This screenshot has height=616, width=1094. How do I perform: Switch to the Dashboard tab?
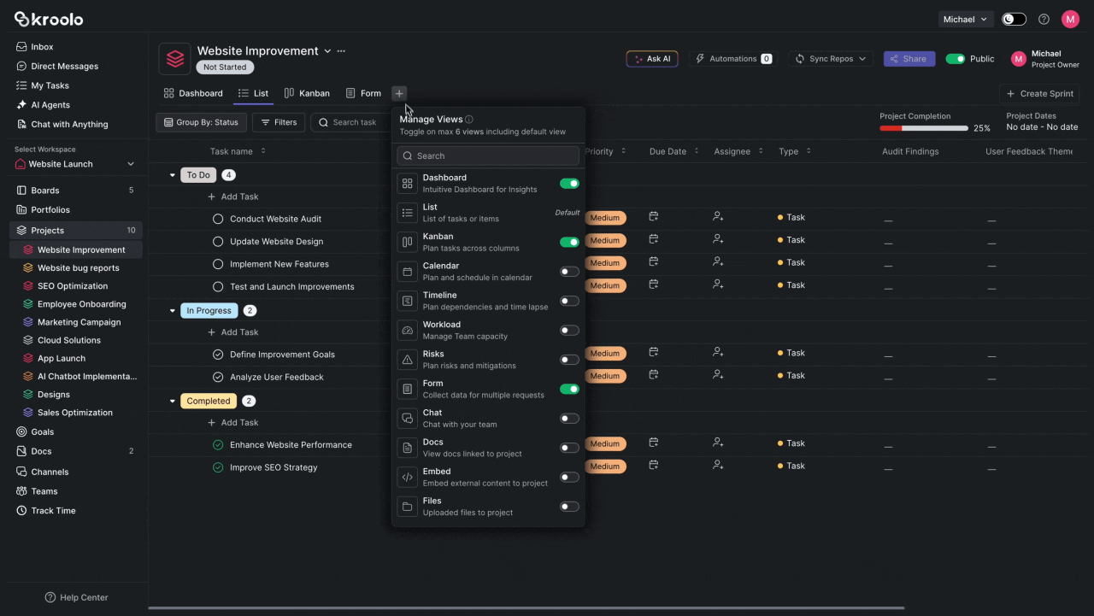193,93
